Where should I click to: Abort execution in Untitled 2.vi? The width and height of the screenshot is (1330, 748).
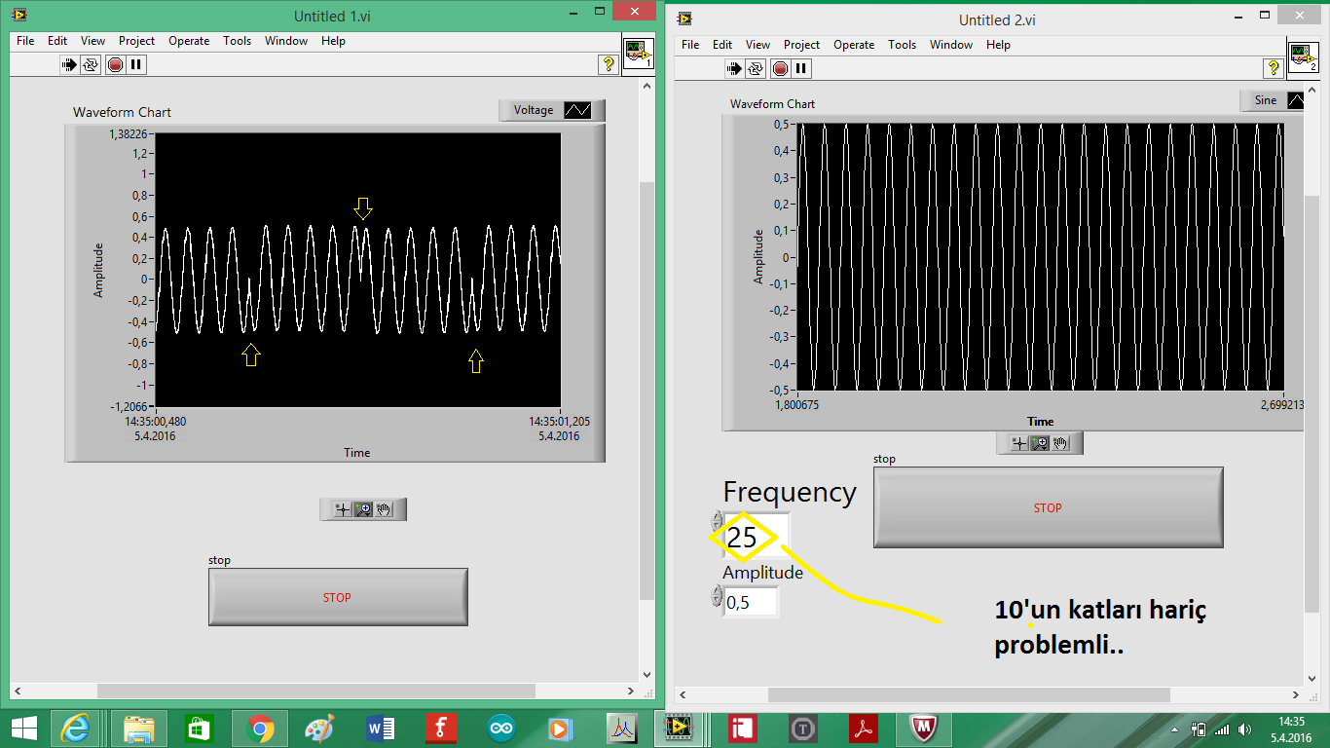pyautogui.click(x=780, y=68)
